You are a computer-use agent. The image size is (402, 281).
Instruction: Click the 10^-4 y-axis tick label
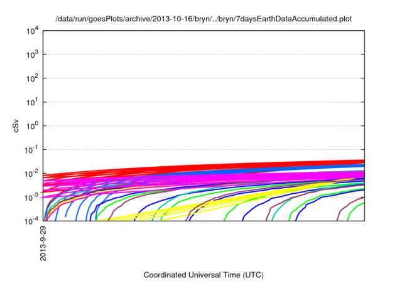coord(31,221)
